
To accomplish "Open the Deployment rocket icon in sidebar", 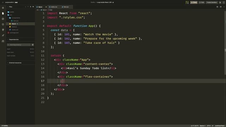I will 3,35.
